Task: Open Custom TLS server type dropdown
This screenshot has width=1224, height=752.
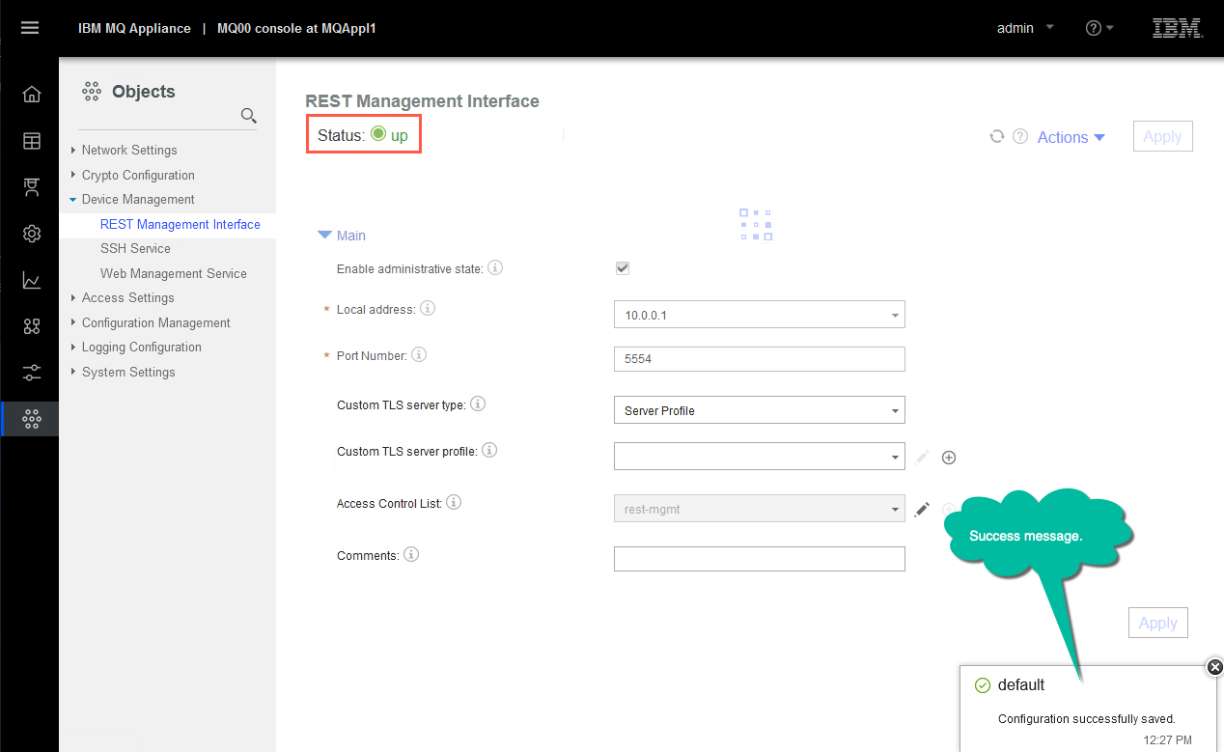Action: click(760, 410)
